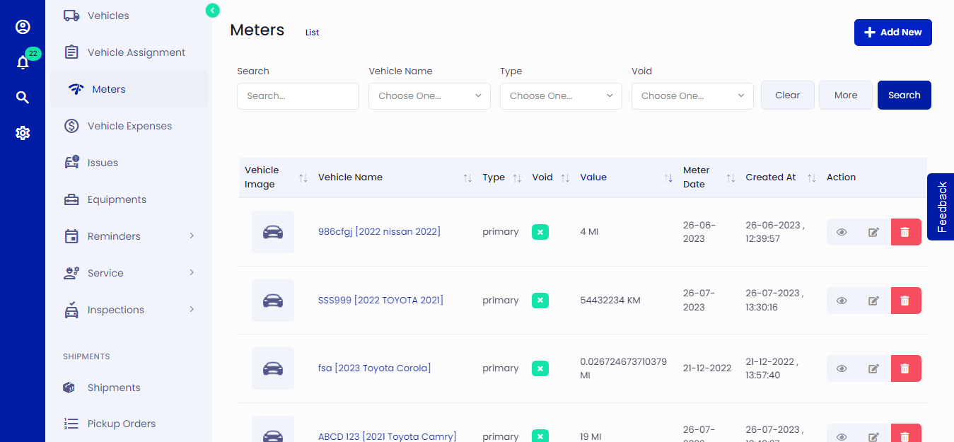Delete the SSS999 meter record

(x=906, y=300)
